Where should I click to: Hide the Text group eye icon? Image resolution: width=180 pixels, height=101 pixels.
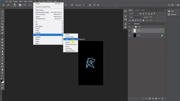[x=129, y=27]
